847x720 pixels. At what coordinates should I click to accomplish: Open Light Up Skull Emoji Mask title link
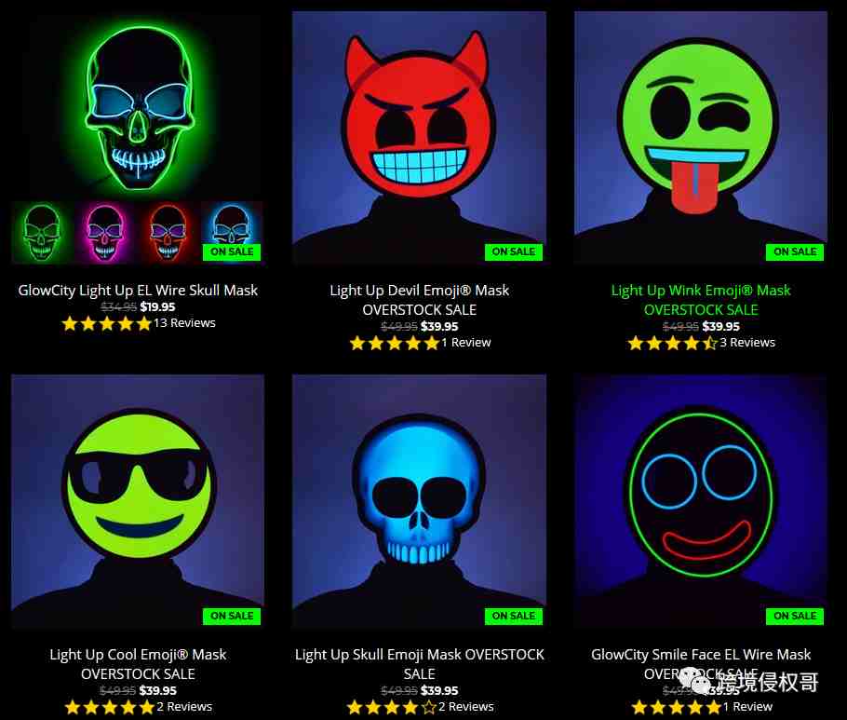tap(419, 664)
